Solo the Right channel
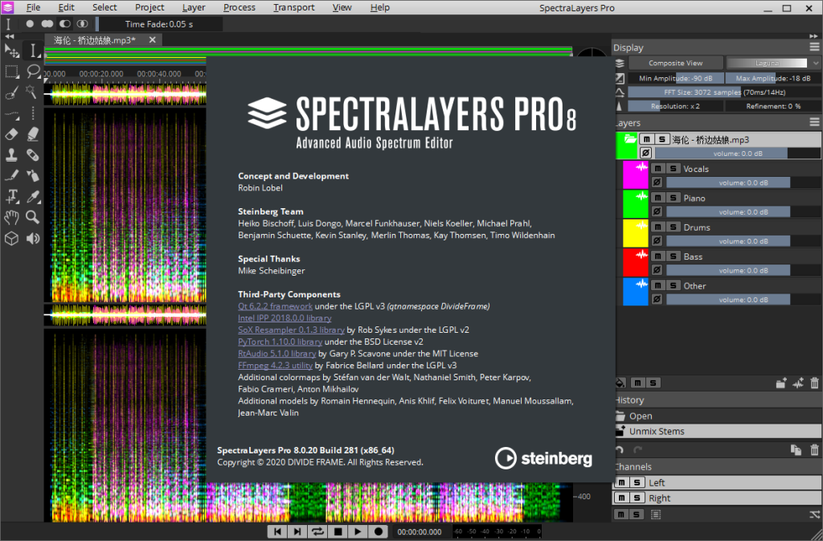Viewport: 823px width, 541px height. (x=637, y=498)
